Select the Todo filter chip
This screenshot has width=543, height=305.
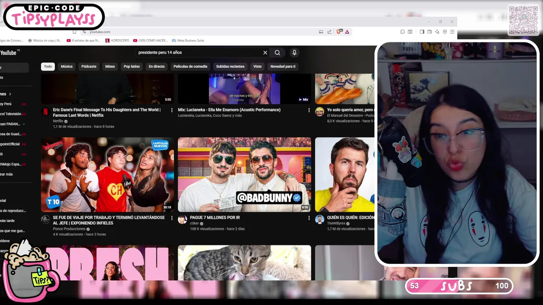[x=48, y=67]
